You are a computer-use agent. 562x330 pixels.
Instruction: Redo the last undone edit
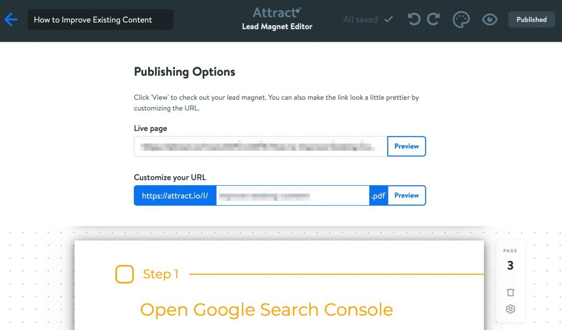[x=434, y=20]
